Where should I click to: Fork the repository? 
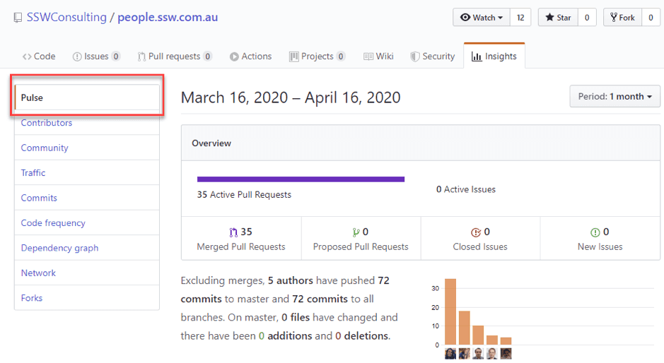[x=622, y=18]
